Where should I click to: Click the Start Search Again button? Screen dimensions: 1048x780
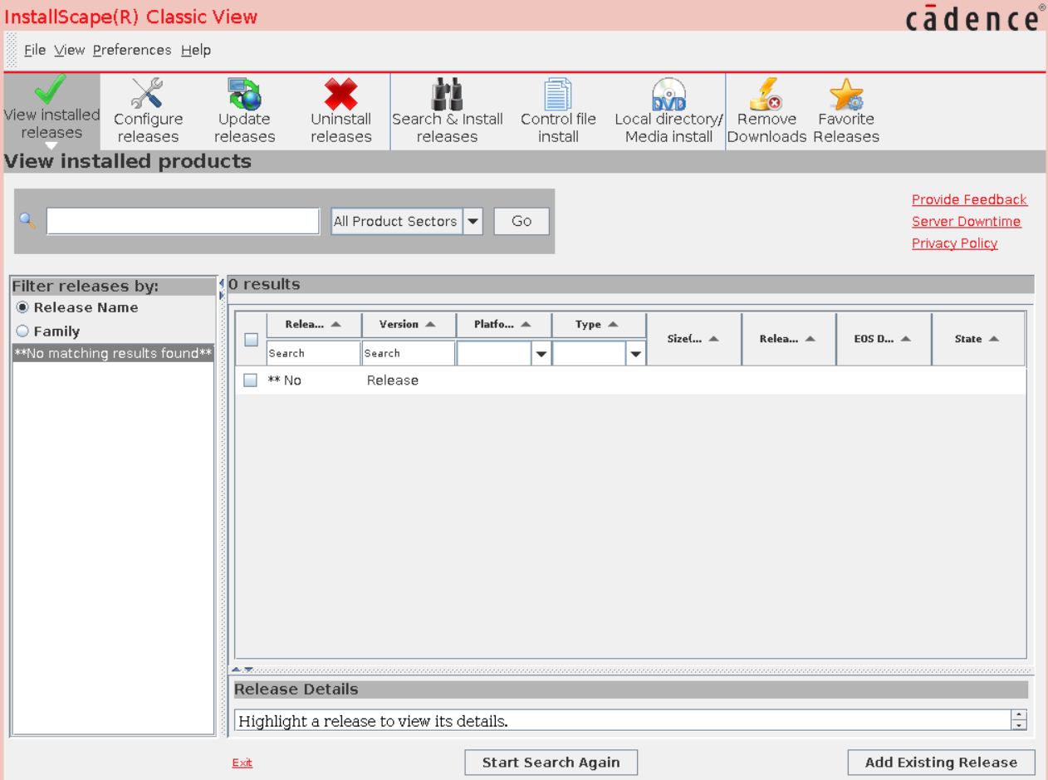pos(551,762)
